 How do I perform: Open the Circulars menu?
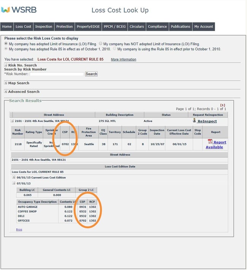(x=137, y=27)
